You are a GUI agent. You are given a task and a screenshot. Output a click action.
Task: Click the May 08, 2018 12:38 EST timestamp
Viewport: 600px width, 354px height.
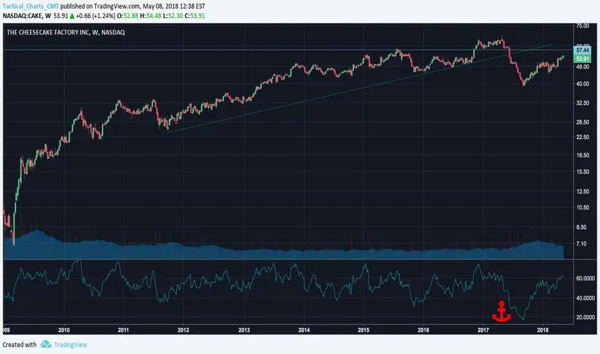click(174, 6)
